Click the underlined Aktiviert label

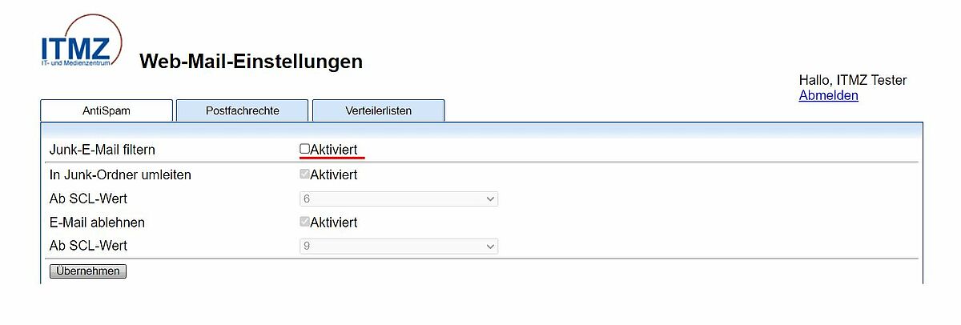click(x=333, y=150)
